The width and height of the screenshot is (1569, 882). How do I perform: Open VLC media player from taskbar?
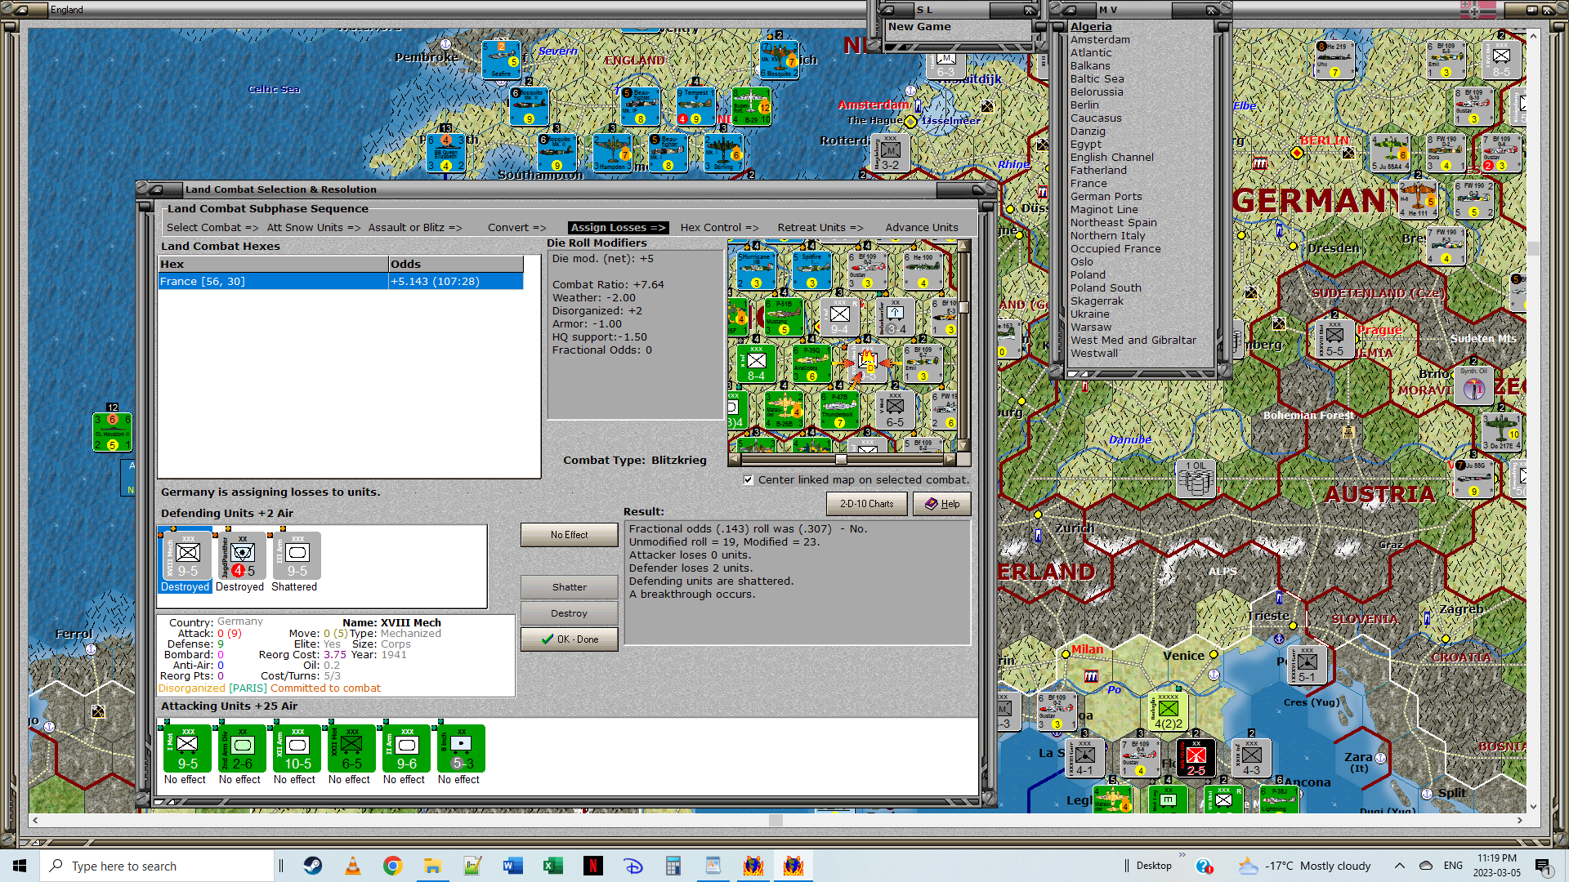353,866
